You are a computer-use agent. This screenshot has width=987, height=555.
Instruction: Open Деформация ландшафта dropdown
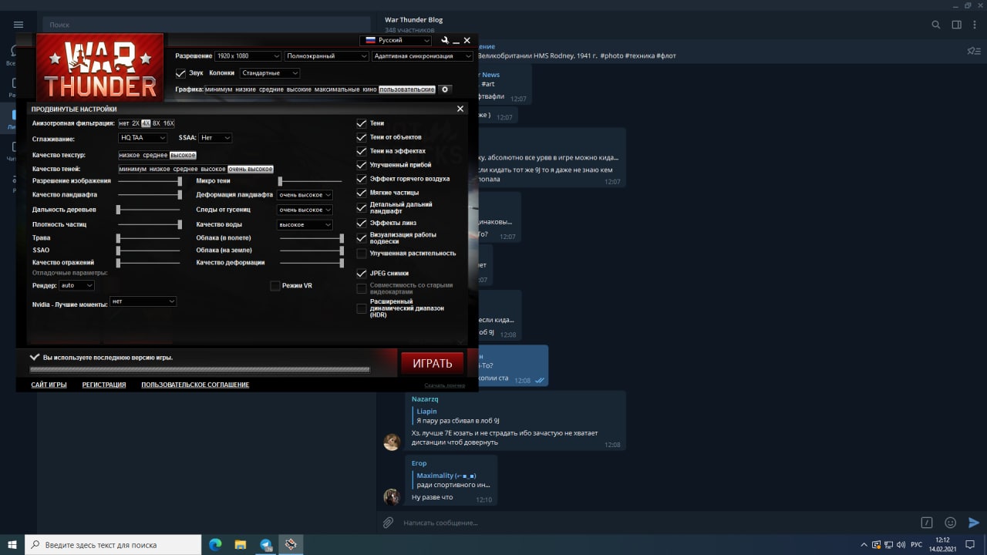pyautogui.click(x=305, y=195)
